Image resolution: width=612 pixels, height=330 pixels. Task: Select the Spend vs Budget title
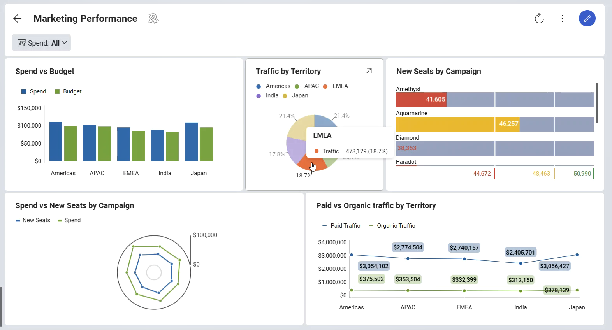tap(45, 71)
